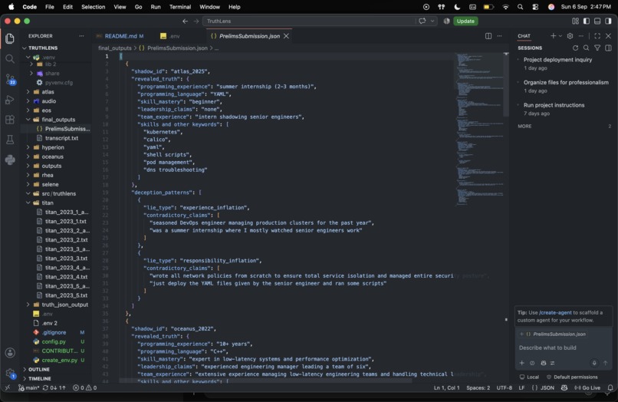The image size is (618, 402).
Task: Send the chat message arrow
Action: pyautogui.click(x=606, y=363)
